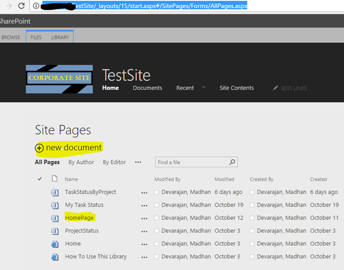This screenshot has height=270, width=344.
Task: Open site info icon in address bar
Action: (x=36, y=6)
